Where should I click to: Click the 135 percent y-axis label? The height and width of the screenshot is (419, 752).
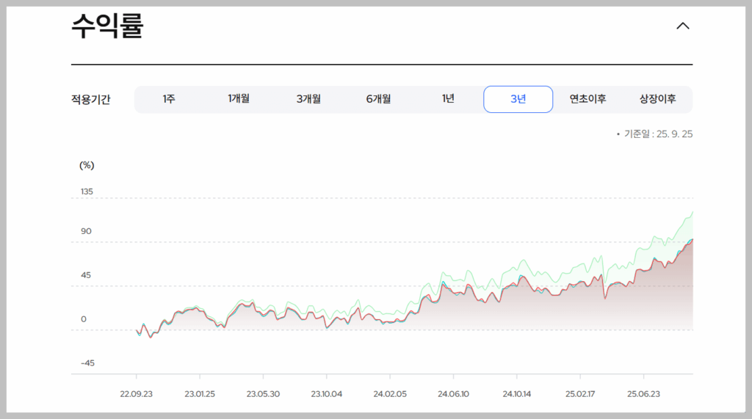[x=87, y=192]
